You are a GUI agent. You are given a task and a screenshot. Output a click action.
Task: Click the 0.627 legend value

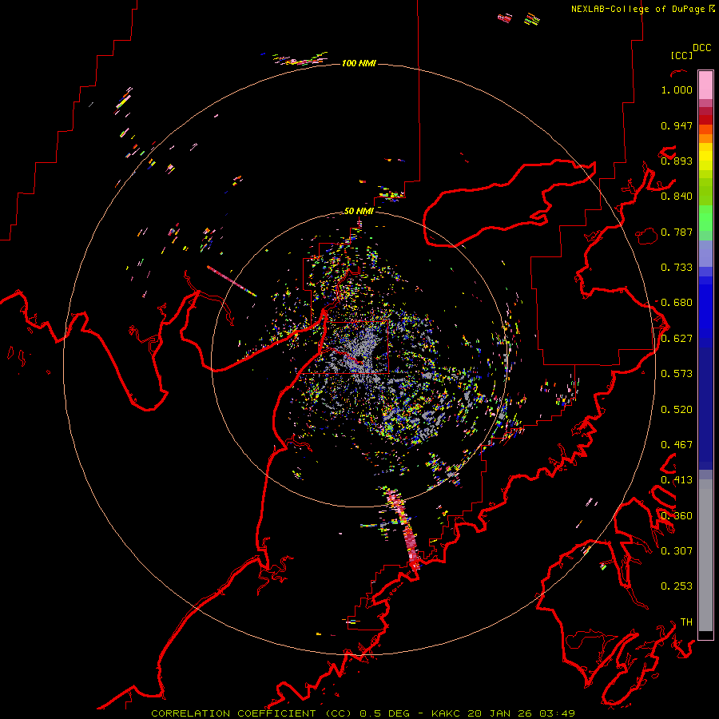677,339
